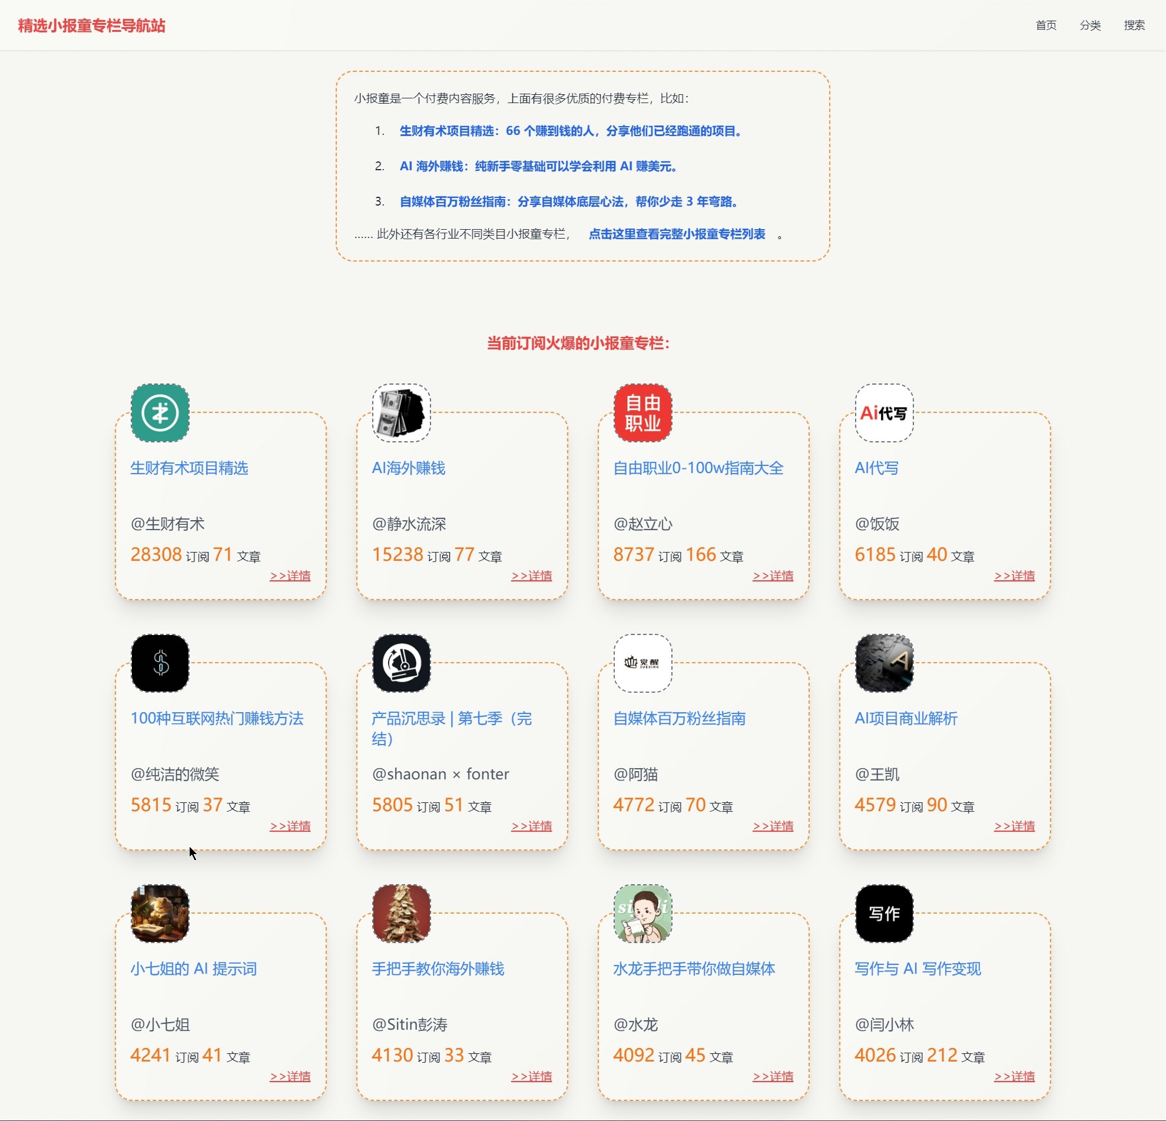Open 首页 in top navigation

click(x=1046, y=25)
